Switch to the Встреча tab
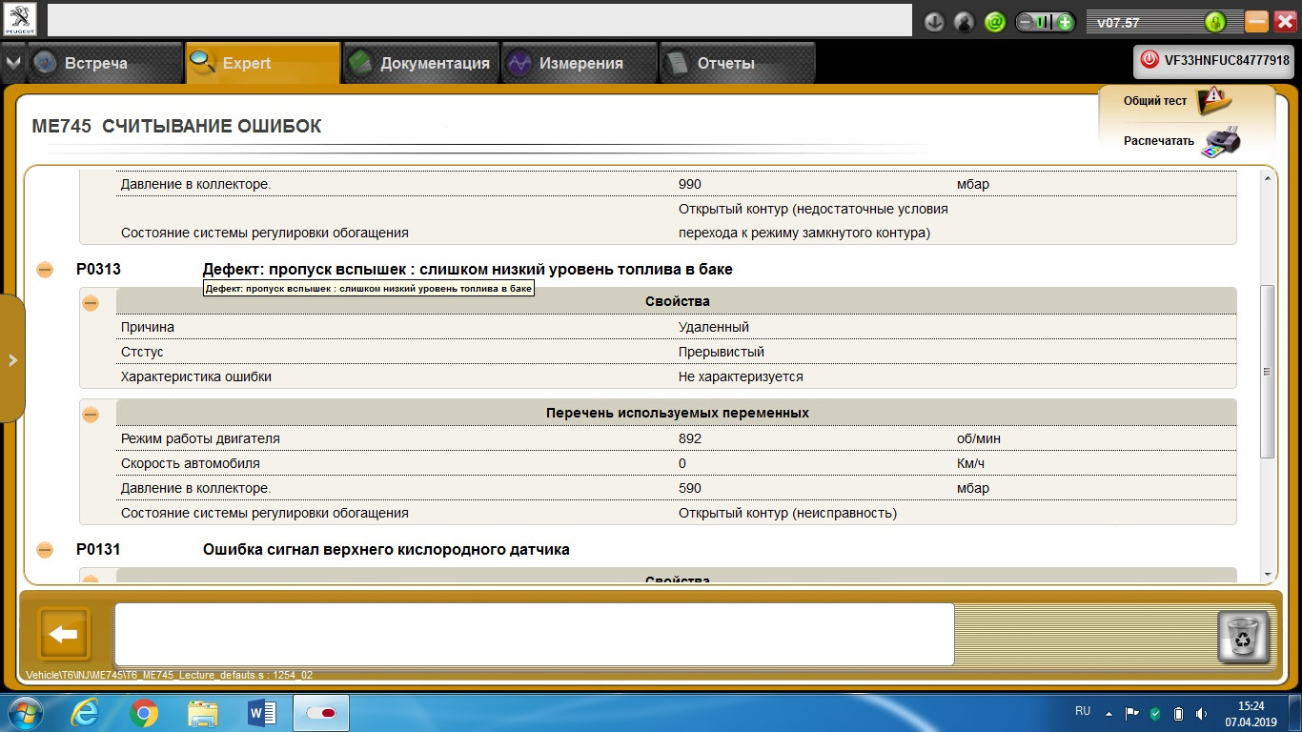 (104, 63)
